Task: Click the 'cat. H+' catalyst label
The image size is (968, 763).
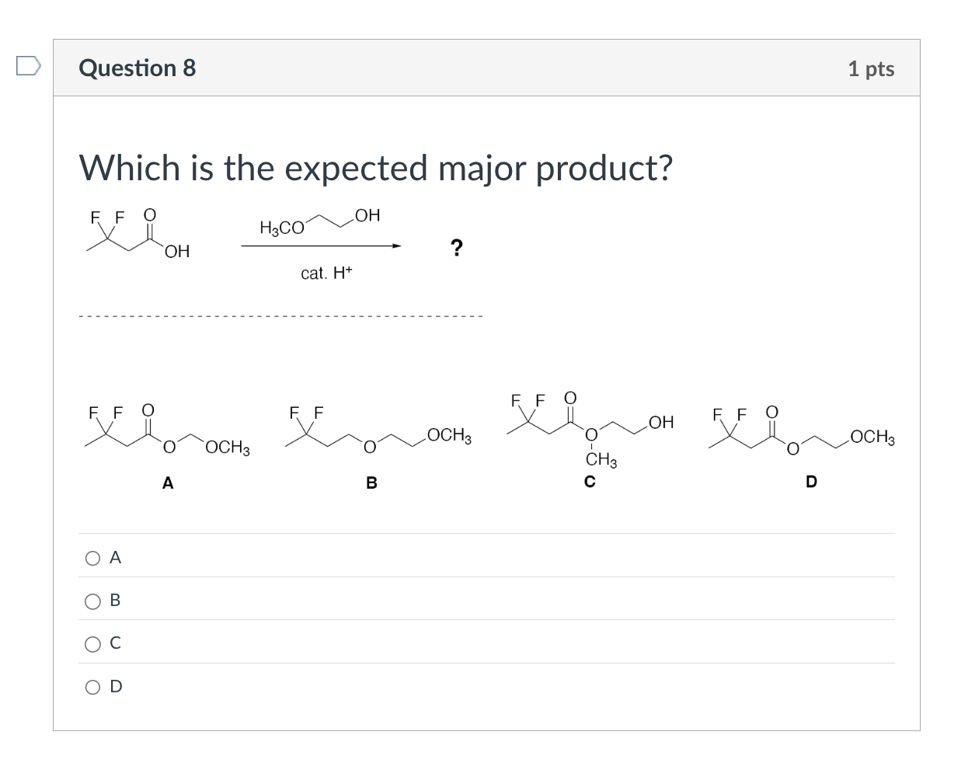Action: pyautogui.click(x=326, y=273)
